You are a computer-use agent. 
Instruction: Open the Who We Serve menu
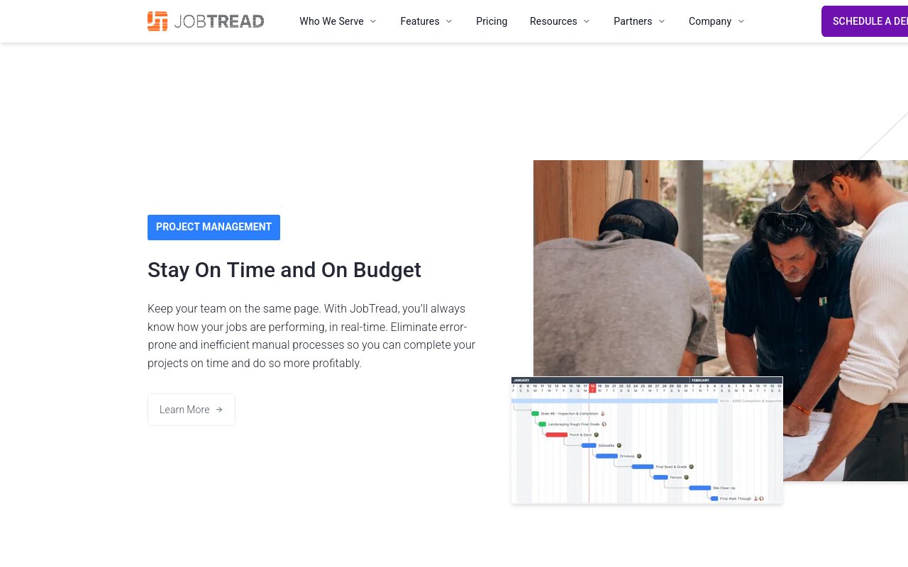[x=338, y=21]
